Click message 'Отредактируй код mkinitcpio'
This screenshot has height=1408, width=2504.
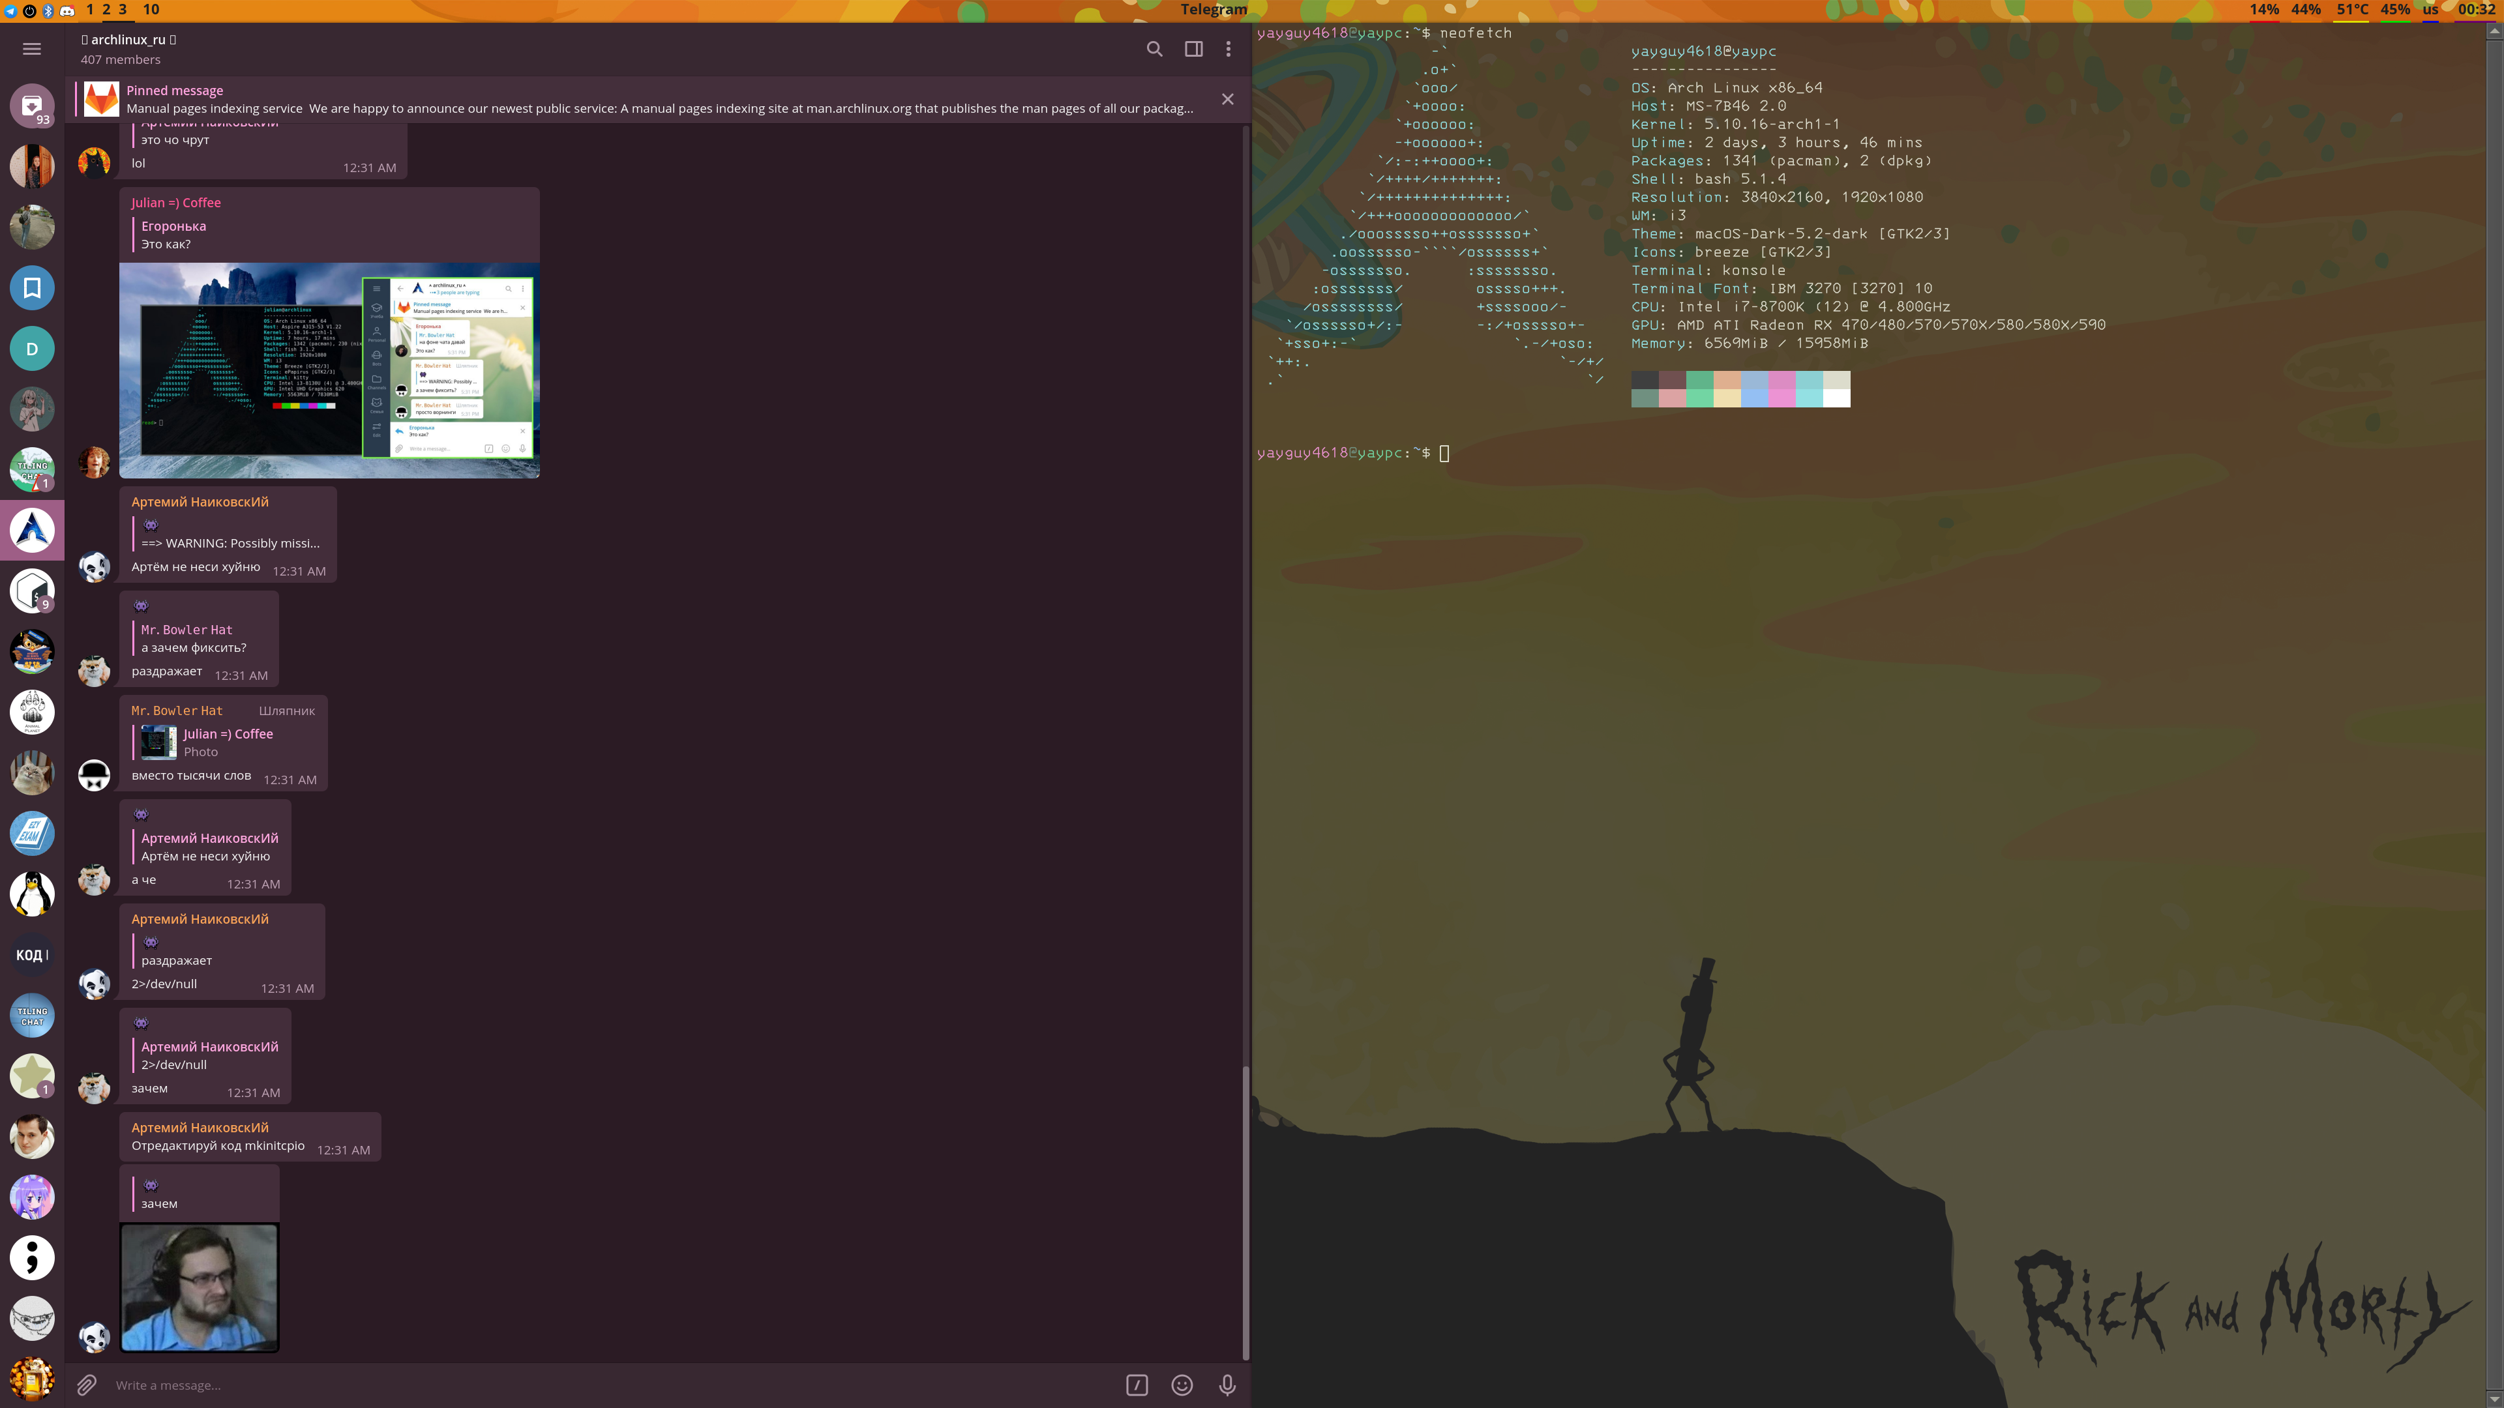(218, 1146)
